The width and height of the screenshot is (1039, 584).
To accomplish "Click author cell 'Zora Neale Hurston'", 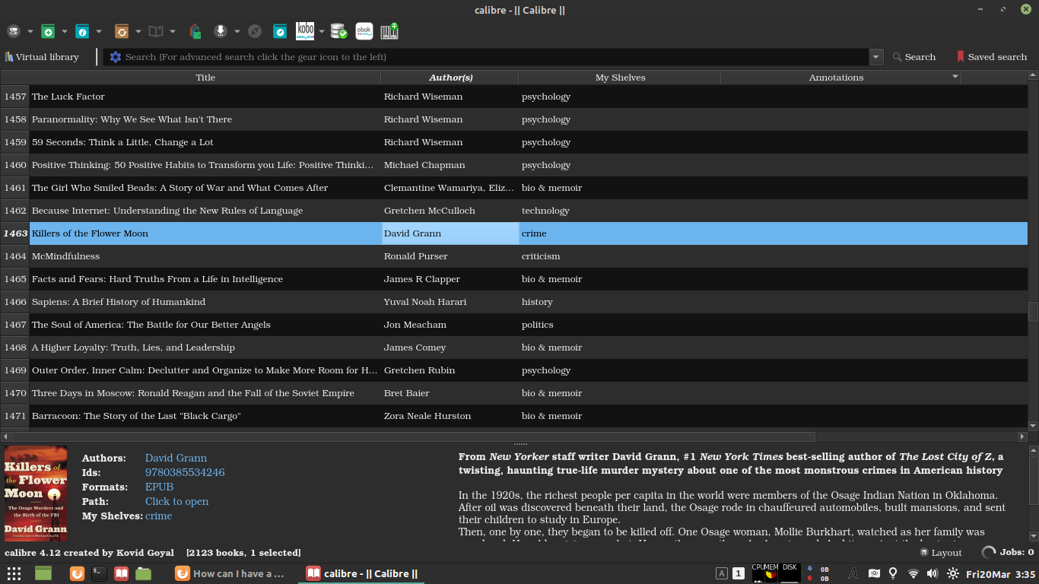I will (x=450, y=416).
